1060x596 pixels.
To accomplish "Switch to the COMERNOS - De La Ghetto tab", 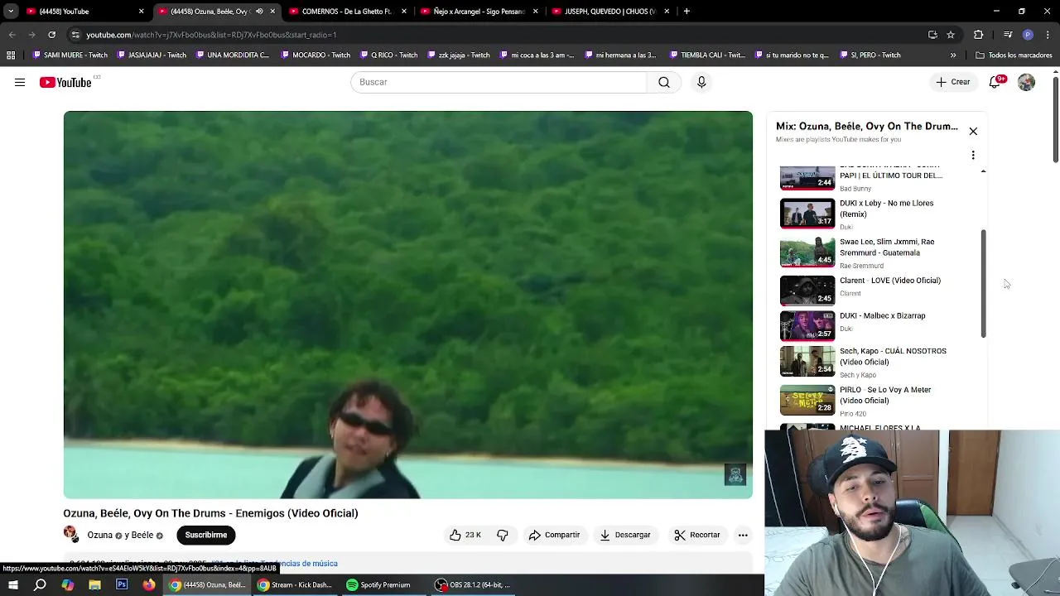I will coord(346,12).
